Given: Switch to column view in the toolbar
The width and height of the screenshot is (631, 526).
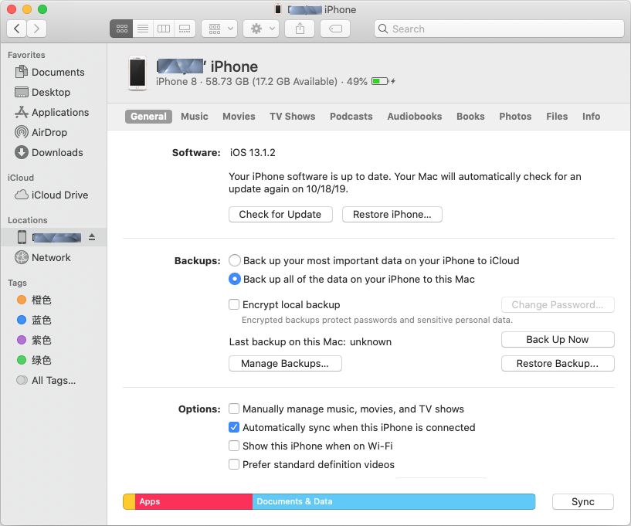Looking at the screenshot, I should 163,29.
